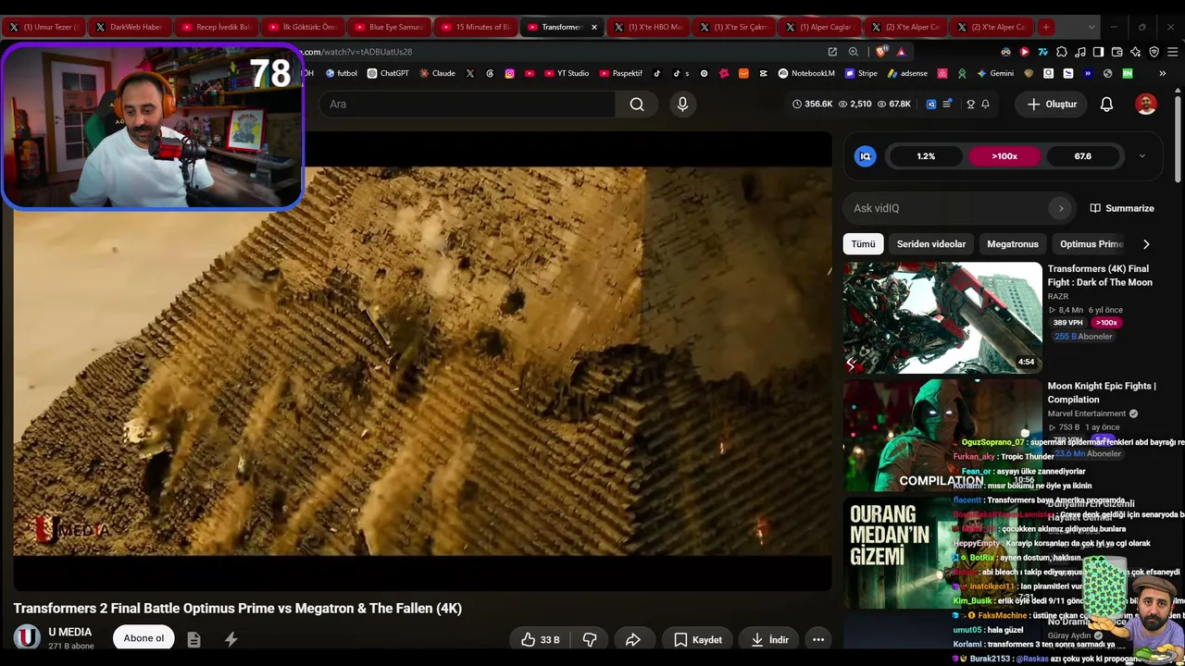Share the video using the arrow icon
The image size is (1185, 666).
point(633,639)
